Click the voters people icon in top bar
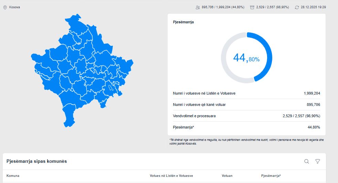Screen dimensions: 338x183 [x=198, y=7]
